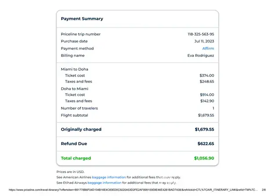The image size is (275, 196).
Task: Select the trip number 118-325-563-95
Action: coord(201,34)
